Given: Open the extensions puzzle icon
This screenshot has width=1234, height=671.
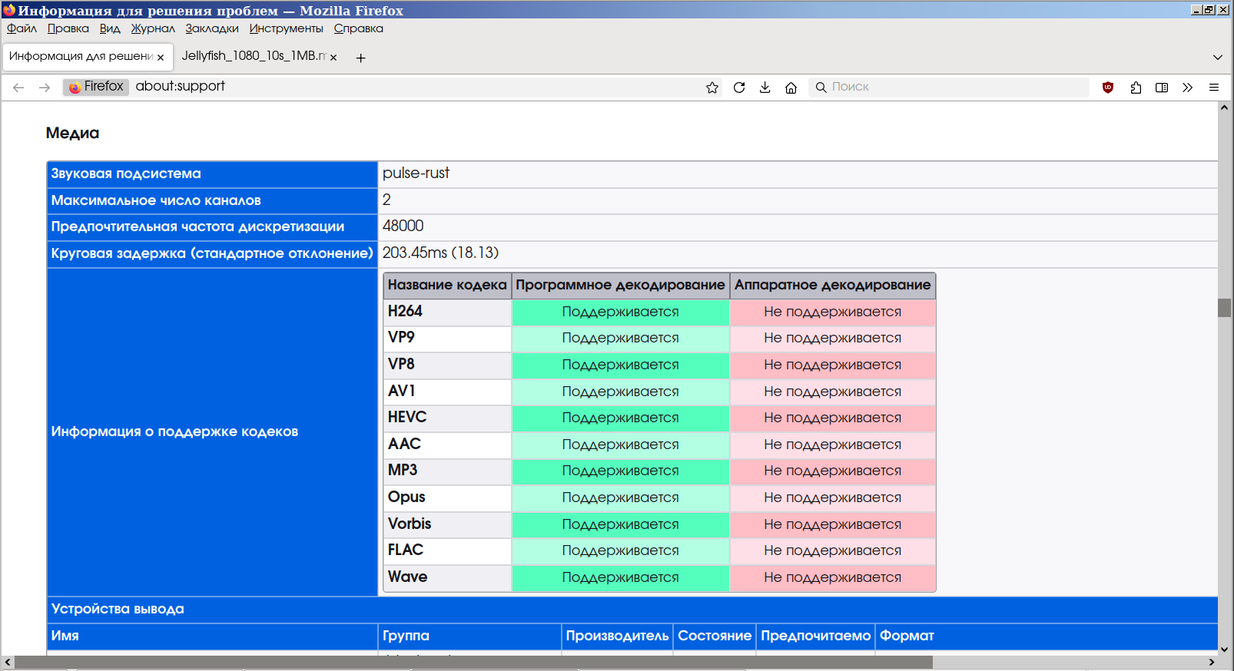Looking at the screenshot, I should point(1136,88).
